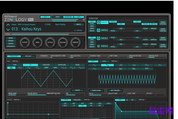Select PCM oscillator type
Viewport: 178px width, 119px height.
tap(15, 65)
